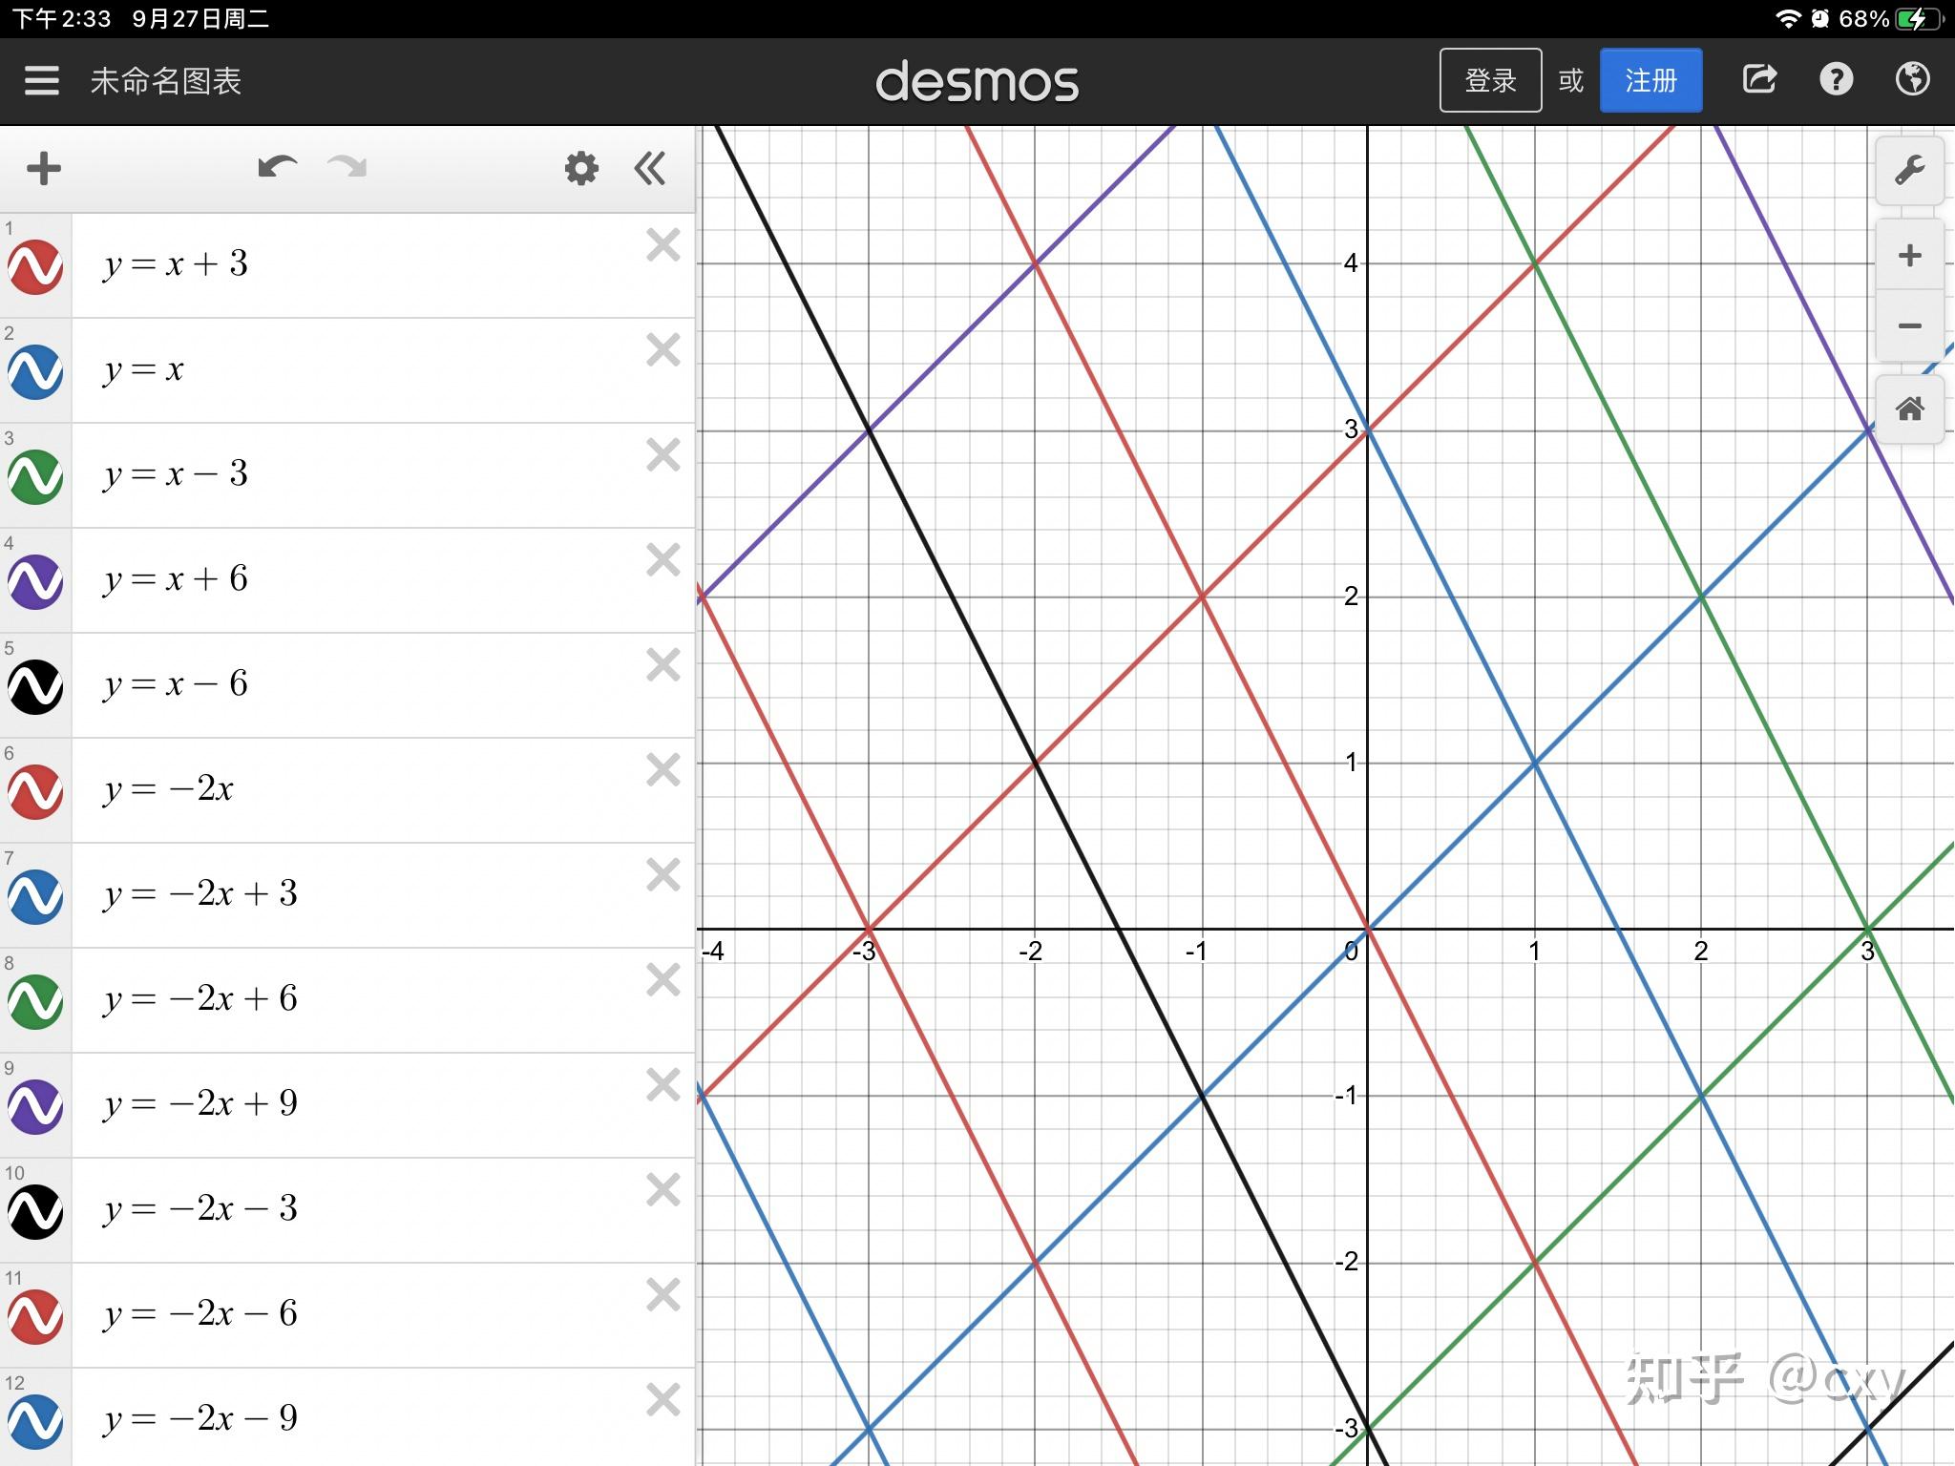Click the blue 注册 sign-up button

click(x=1650, y=81)
